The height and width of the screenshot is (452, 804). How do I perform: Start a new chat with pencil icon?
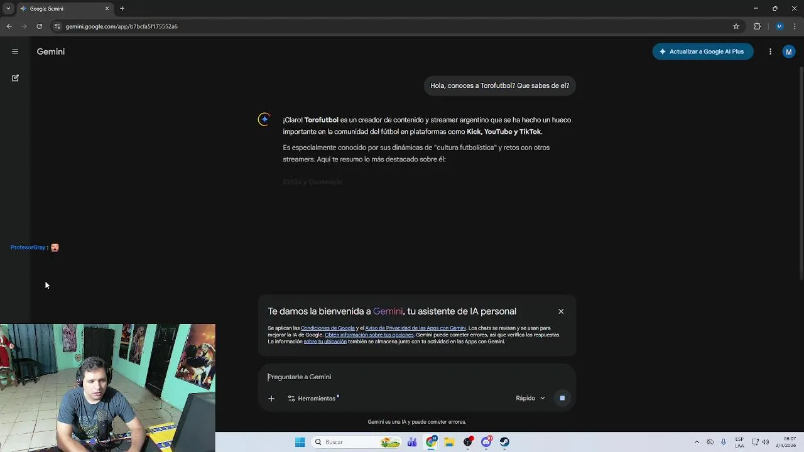pyautogui.click(x=15, y=78)
